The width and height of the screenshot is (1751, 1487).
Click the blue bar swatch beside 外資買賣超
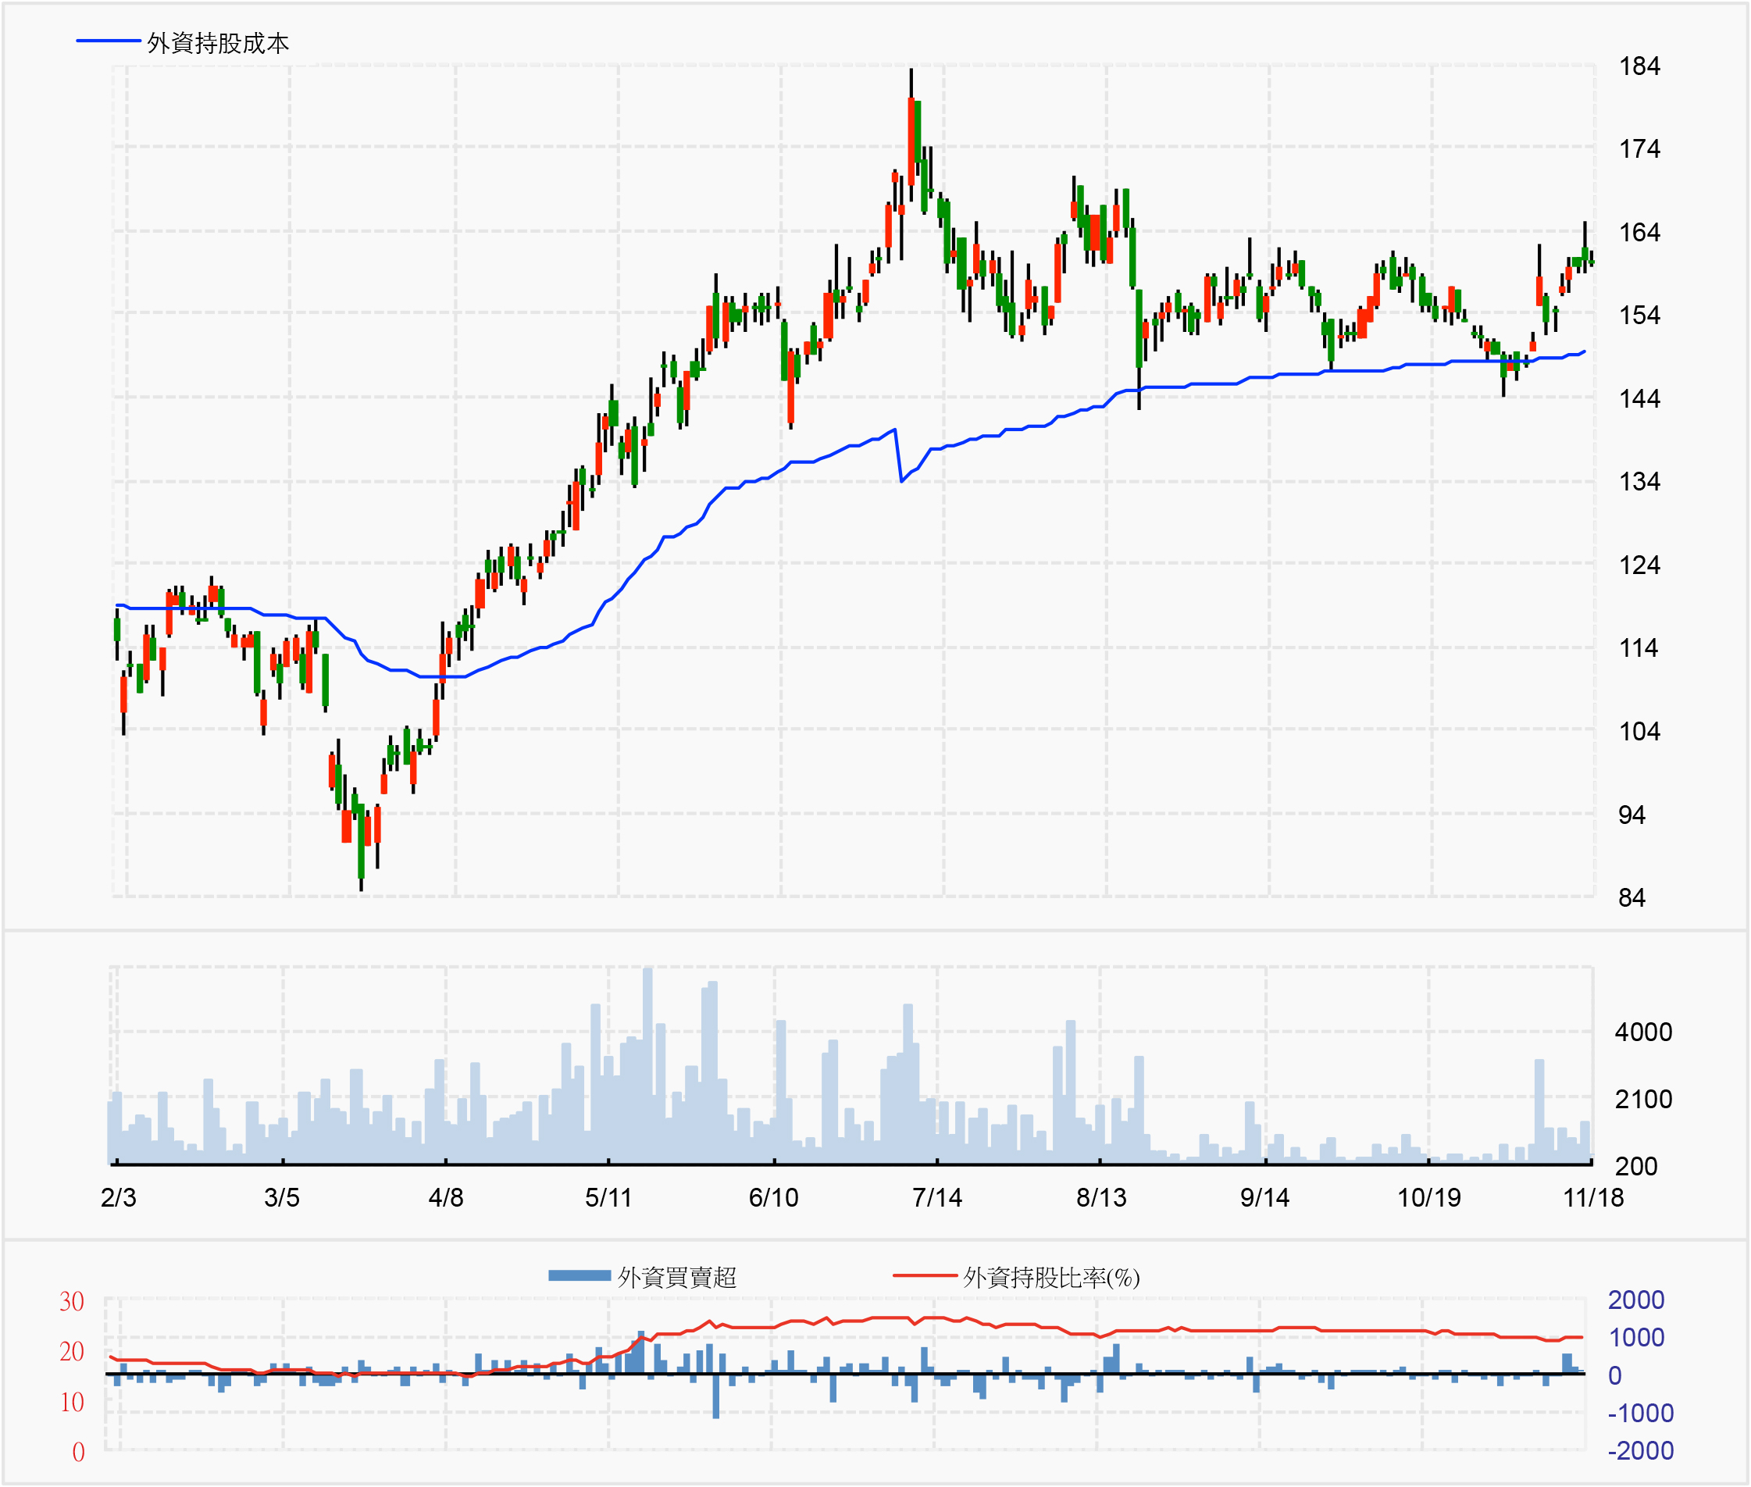[580, 1275]
